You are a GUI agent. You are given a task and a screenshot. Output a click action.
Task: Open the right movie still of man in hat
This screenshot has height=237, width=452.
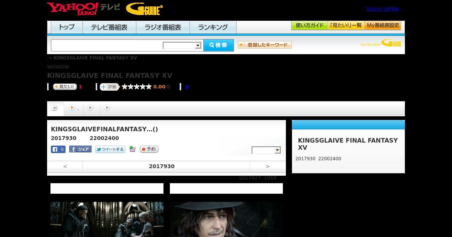[226, 219]
